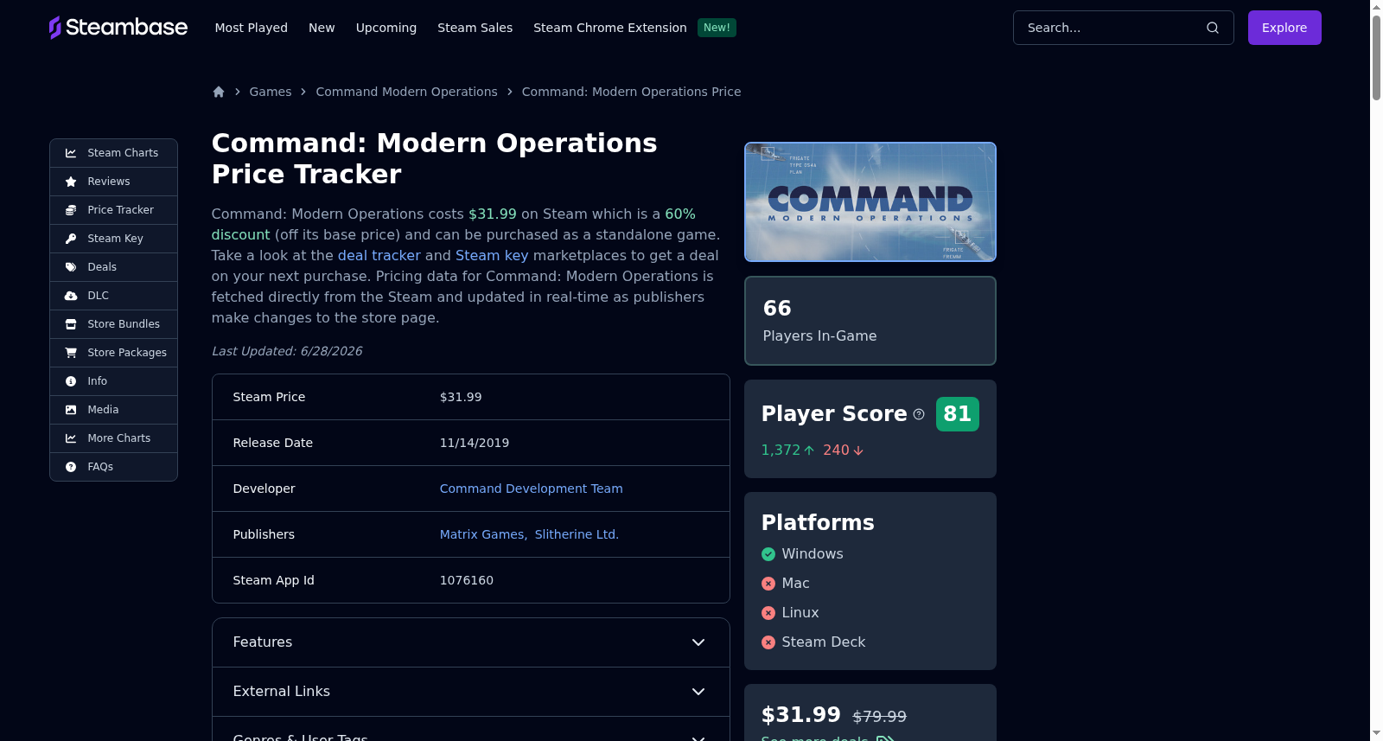Click the New! badge
This screenshot has width=1383, height=741.
point(717,28)
